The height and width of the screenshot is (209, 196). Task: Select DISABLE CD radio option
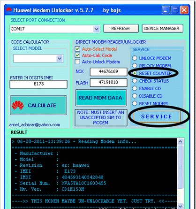pyautogui.click(x=135, y=96)
